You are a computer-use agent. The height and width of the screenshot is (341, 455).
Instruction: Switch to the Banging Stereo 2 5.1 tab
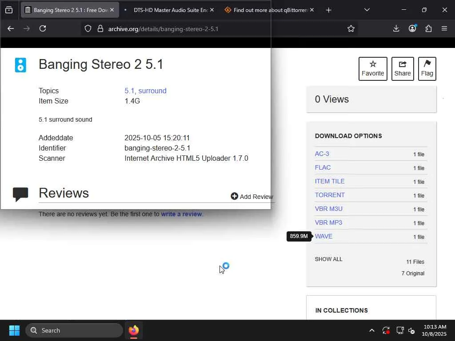tap(70, 10)
